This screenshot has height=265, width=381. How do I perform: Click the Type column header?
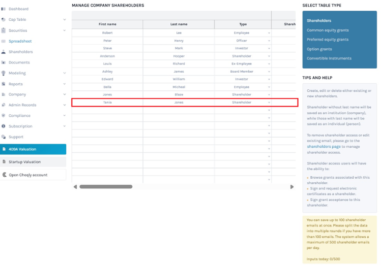click(243, 24)
